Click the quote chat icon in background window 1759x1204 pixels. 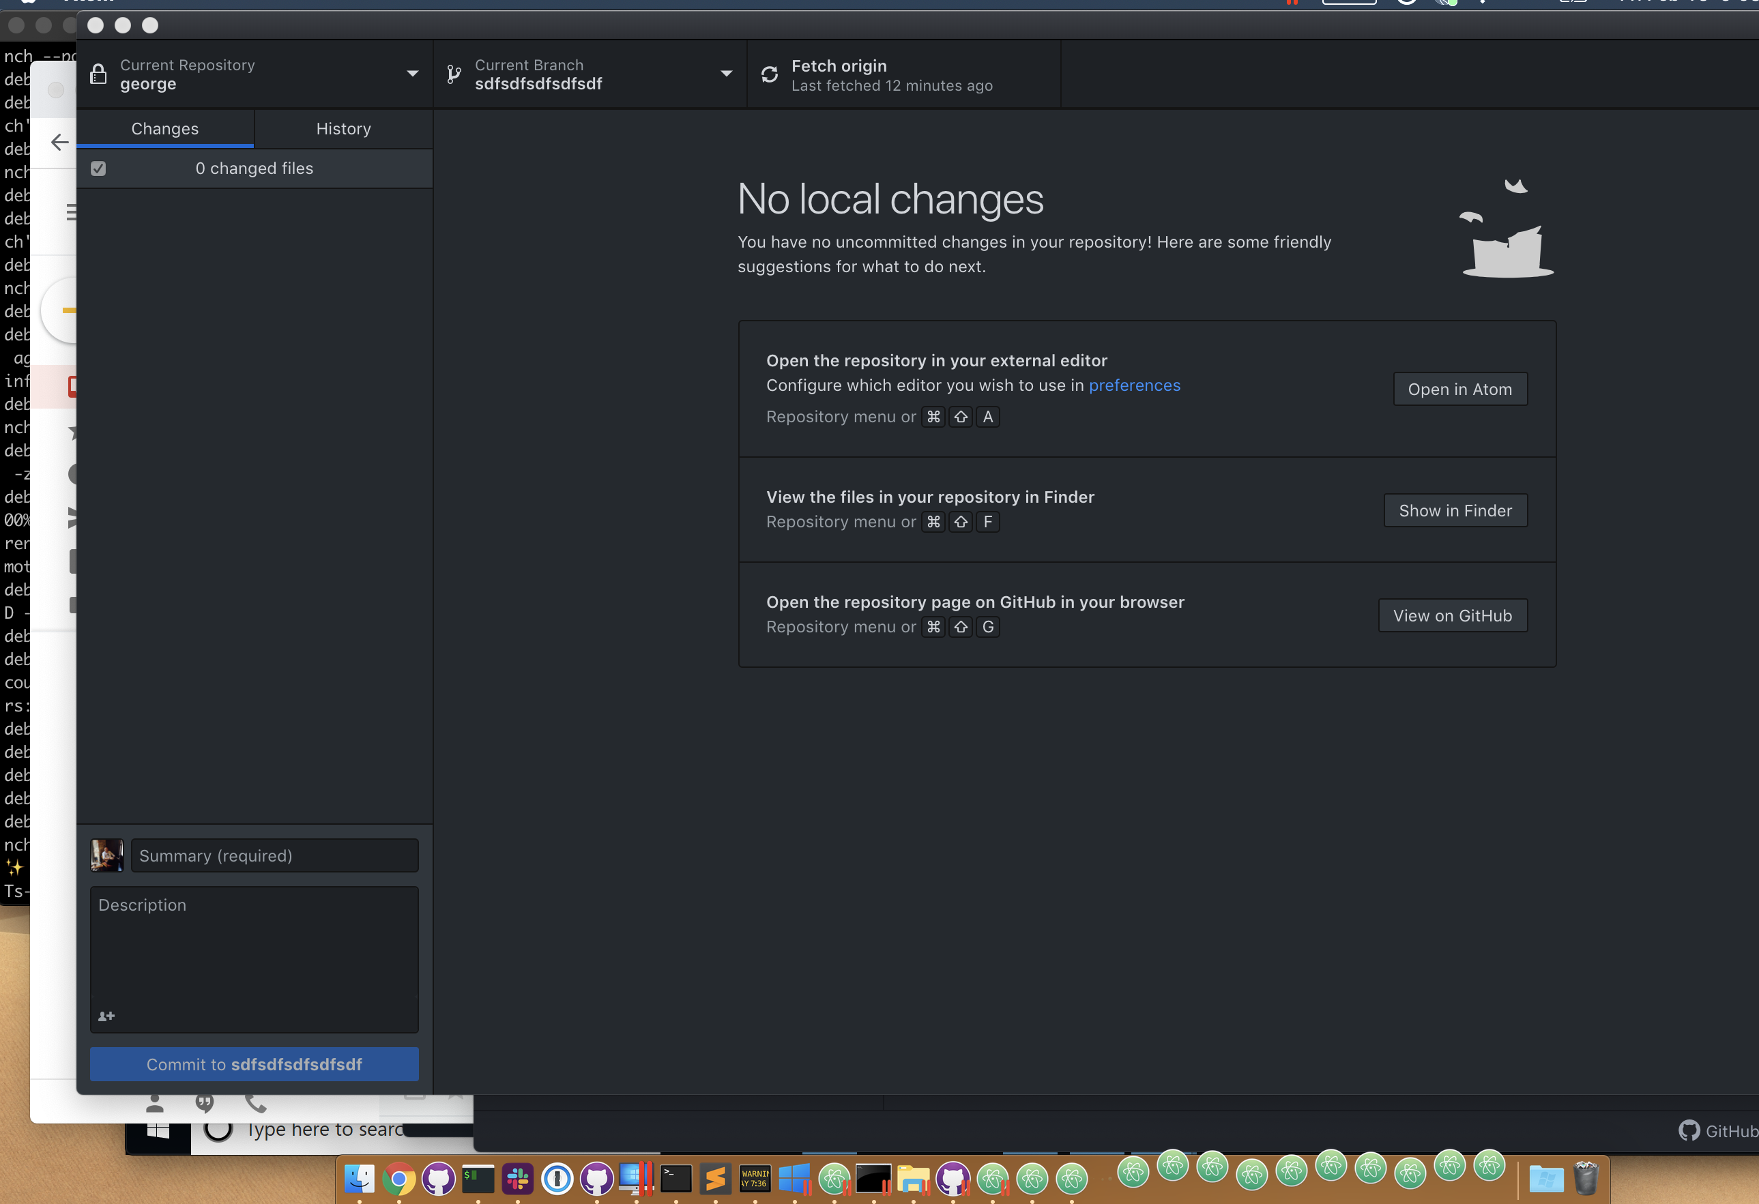click(x=205, y=1103)
